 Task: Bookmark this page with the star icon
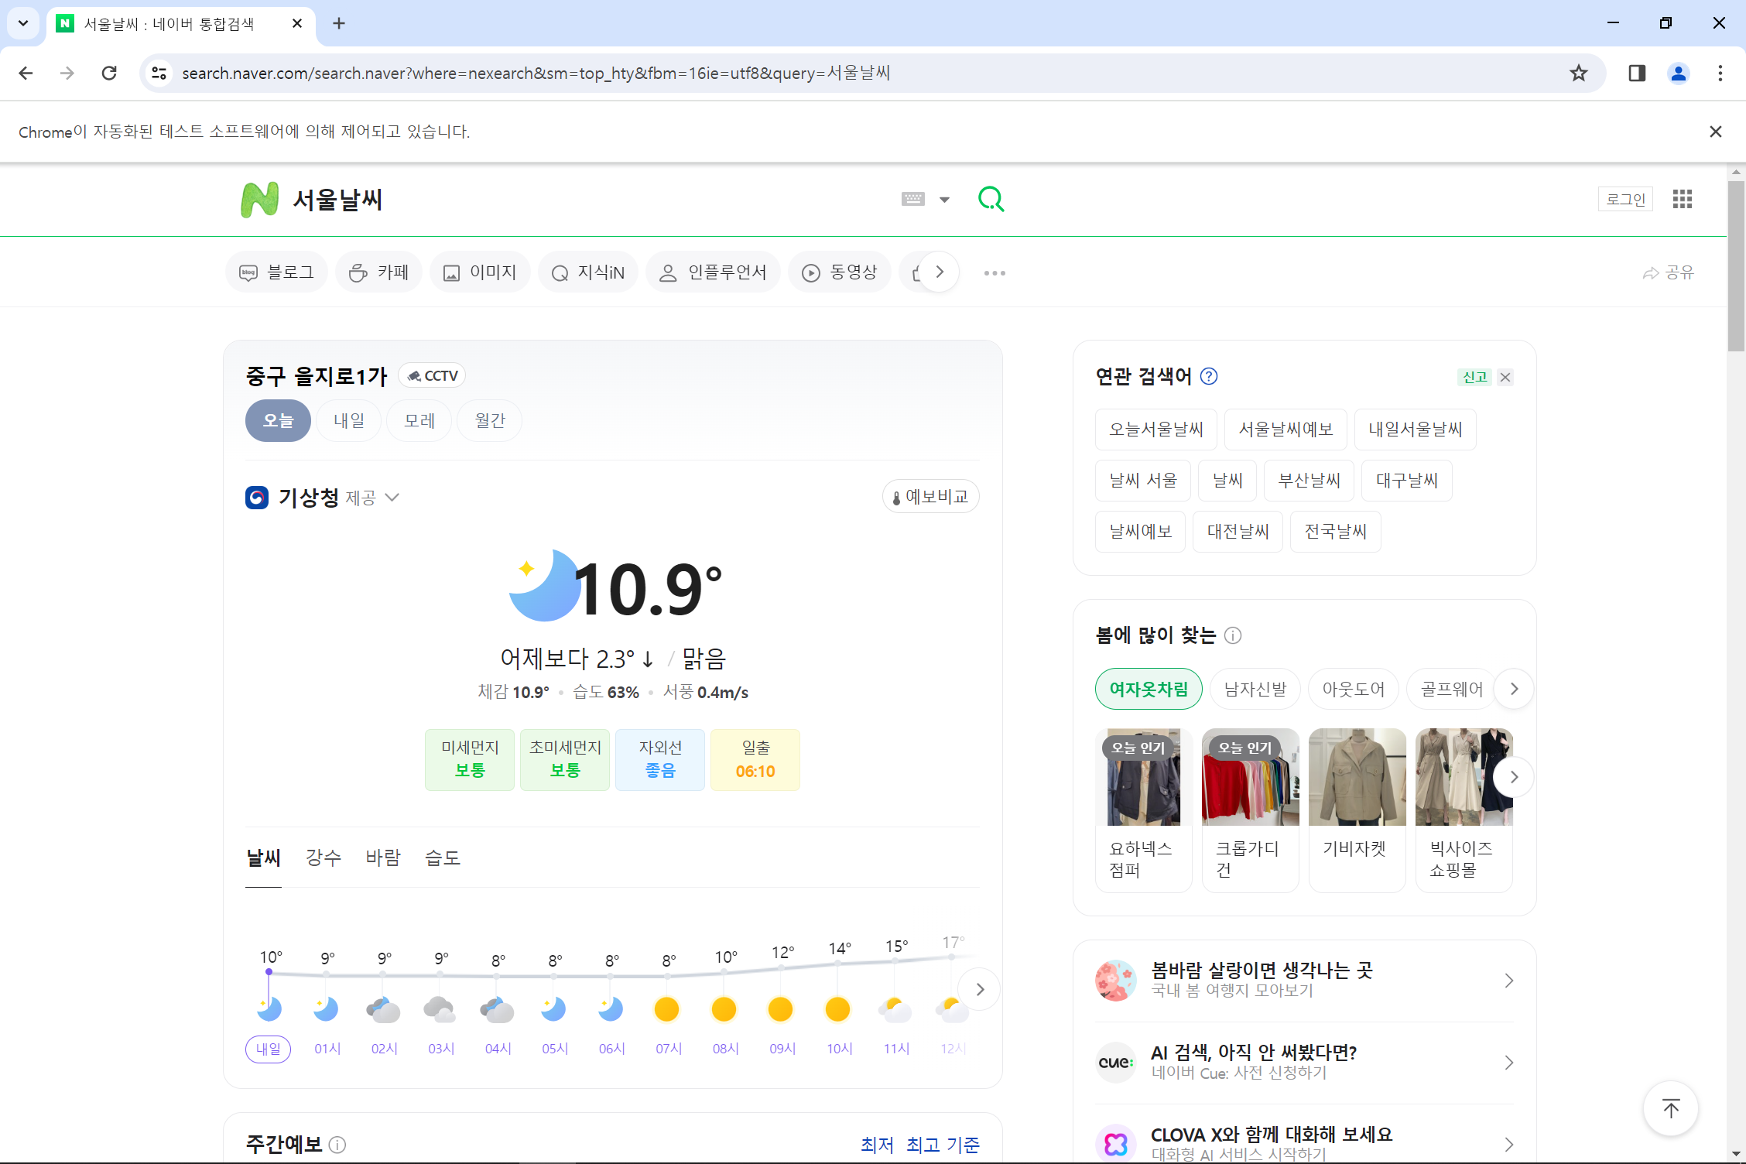(1578, 74)
